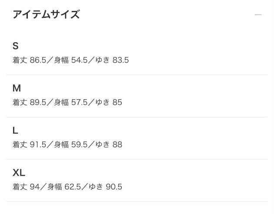Click the アイテムサイズ section header
Image resolution: width=274 pixels, height=214 pixels.
46,14
